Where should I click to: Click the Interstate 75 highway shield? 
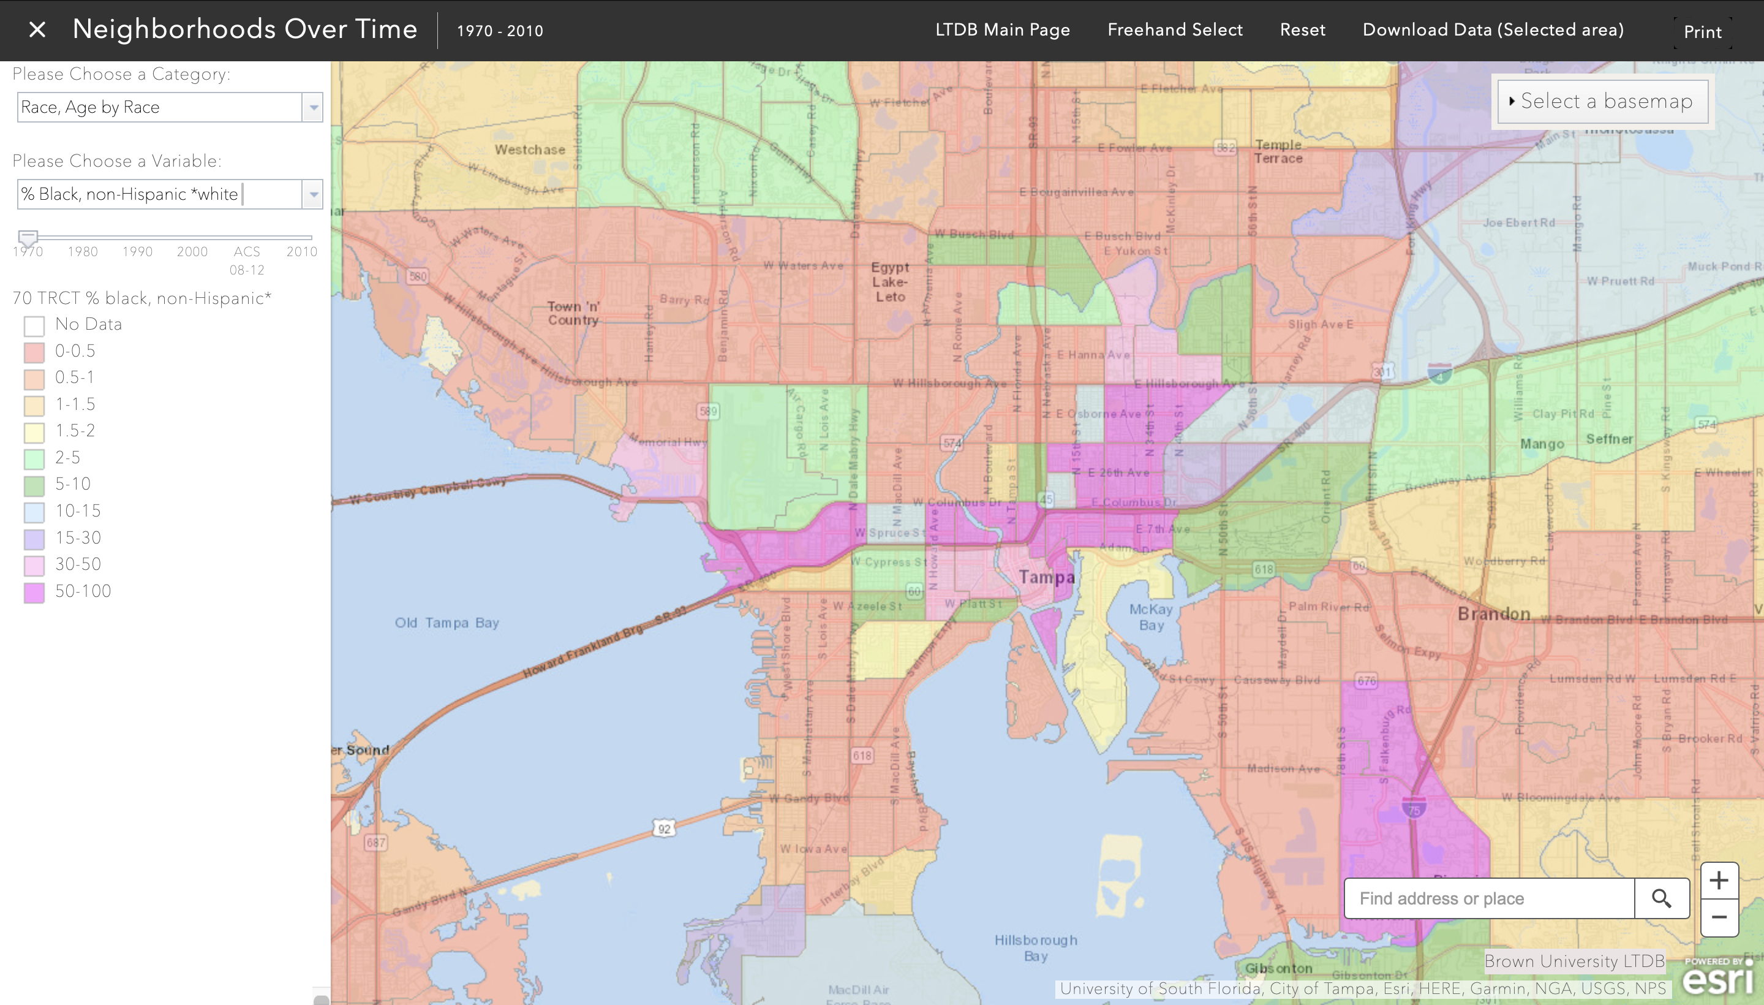(1414, 807)
